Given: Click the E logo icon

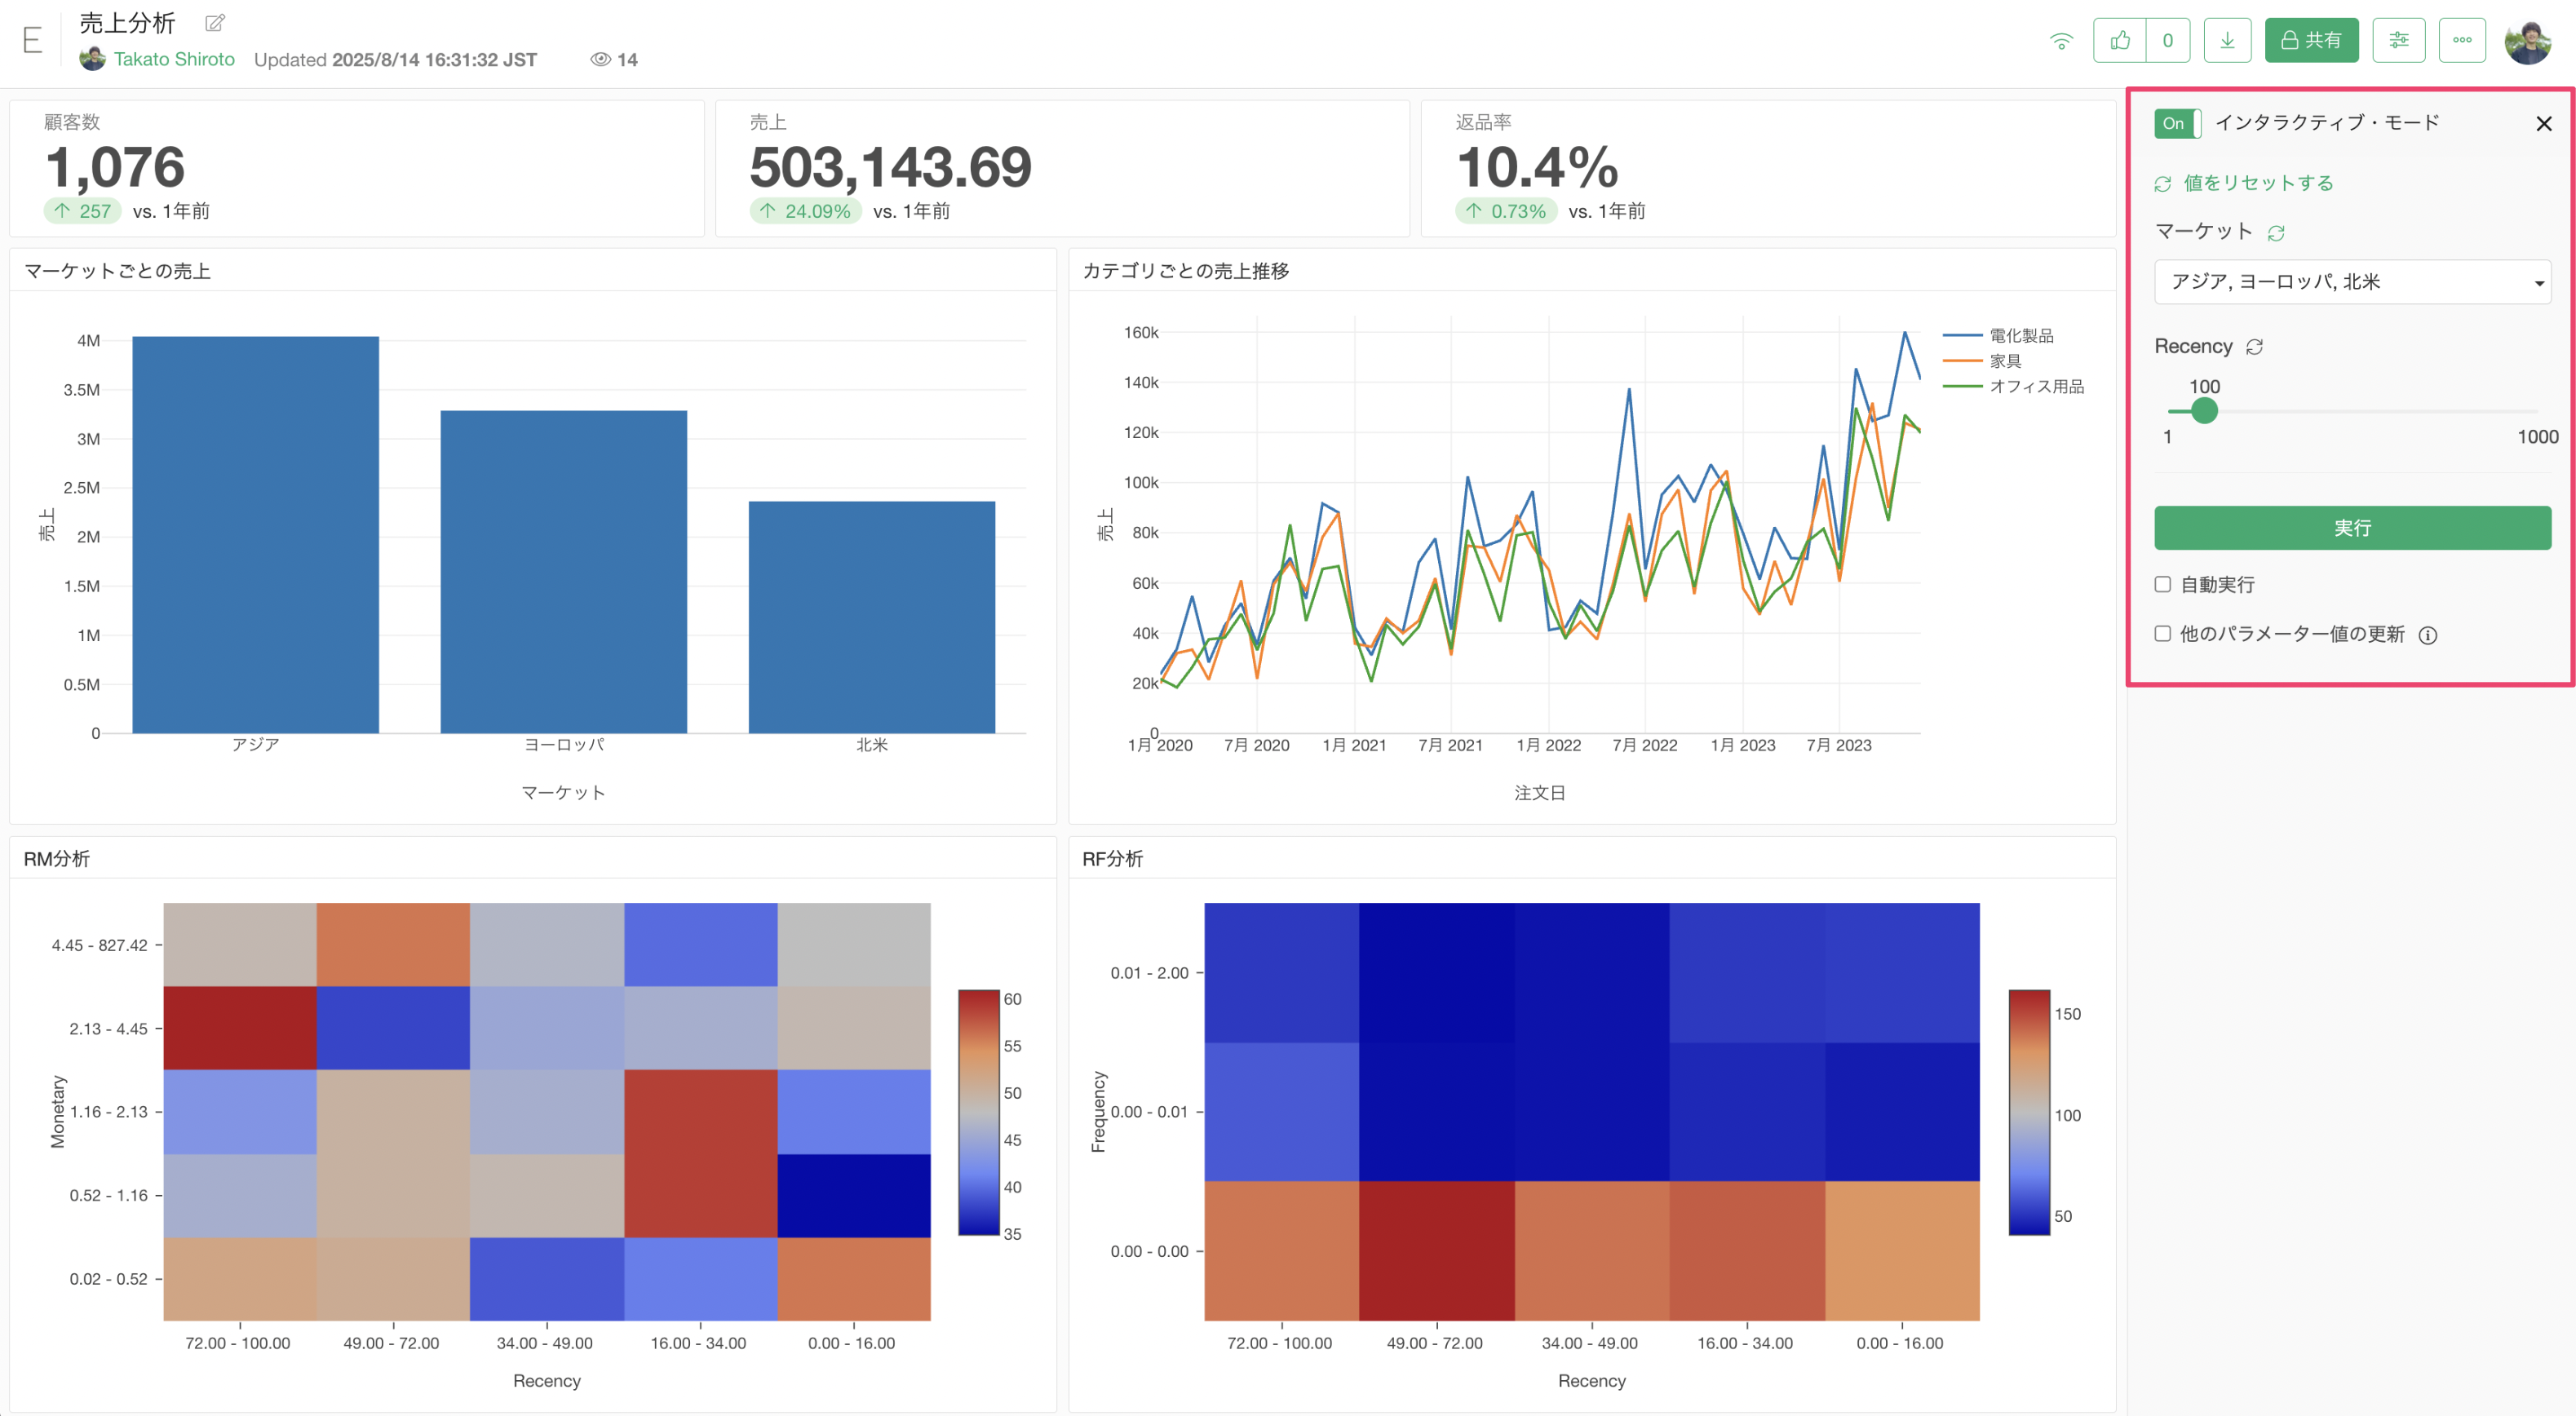Looking at the screenshot, I should point(32,40).
